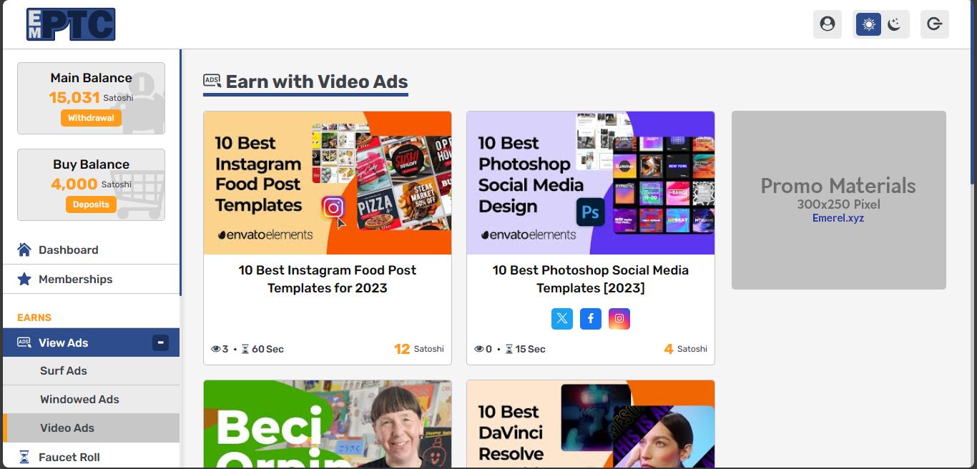The image size is (977, 469).
Task: Click the eye views icon on Photoshop card
Action: (x=479, y=349)
